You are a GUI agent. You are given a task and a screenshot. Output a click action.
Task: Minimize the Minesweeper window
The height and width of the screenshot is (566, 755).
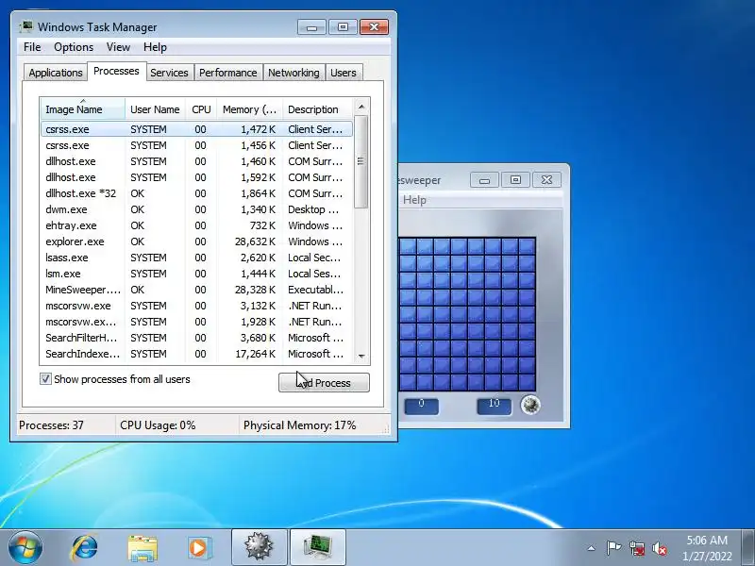tap(484, 180)
